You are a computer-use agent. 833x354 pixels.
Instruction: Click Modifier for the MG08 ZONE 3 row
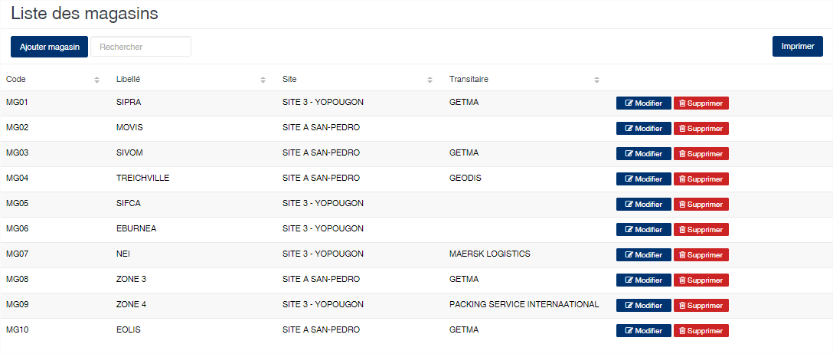click(x=643, y=280)
